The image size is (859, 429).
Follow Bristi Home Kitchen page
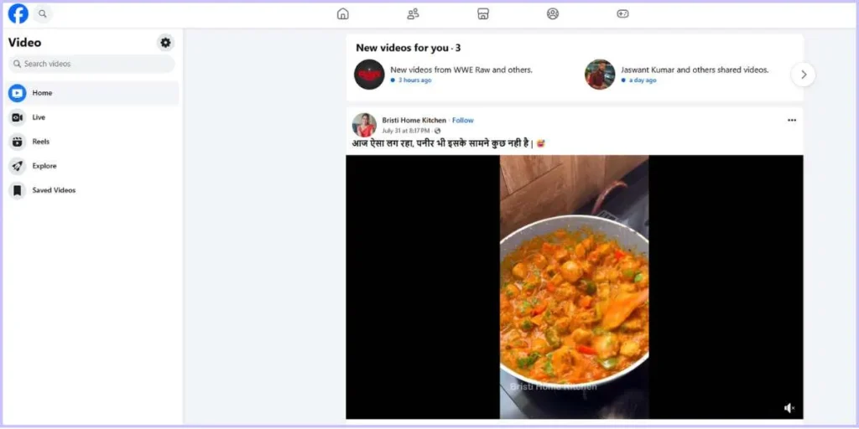coord(463,121)
